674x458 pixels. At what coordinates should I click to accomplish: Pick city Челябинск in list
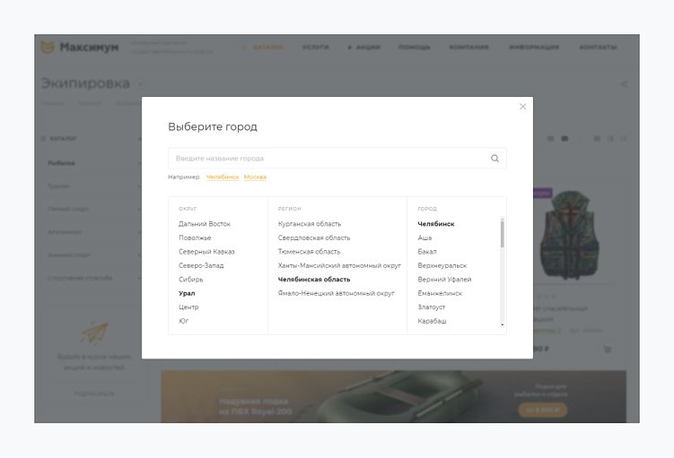point(436,224)
